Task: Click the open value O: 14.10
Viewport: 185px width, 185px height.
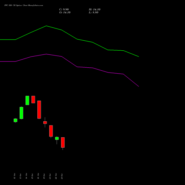Action: pos(65,13)
